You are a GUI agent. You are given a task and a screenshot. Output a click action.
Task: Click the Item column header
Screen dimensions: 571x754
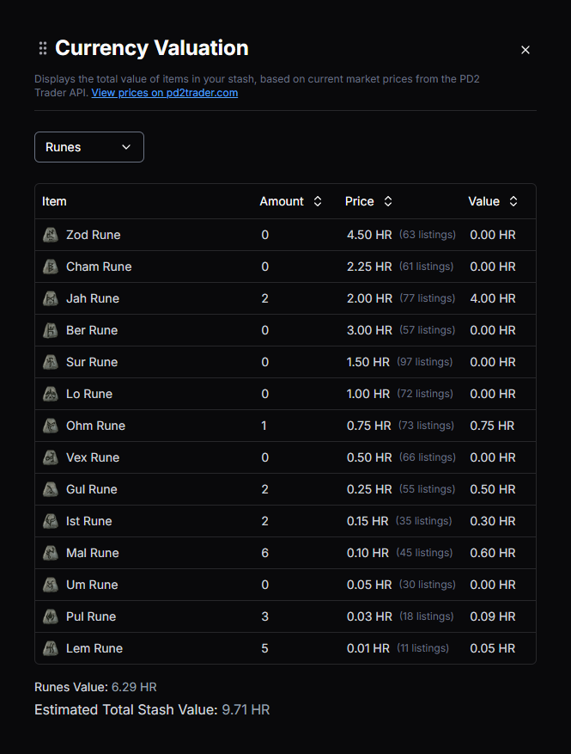54,201
